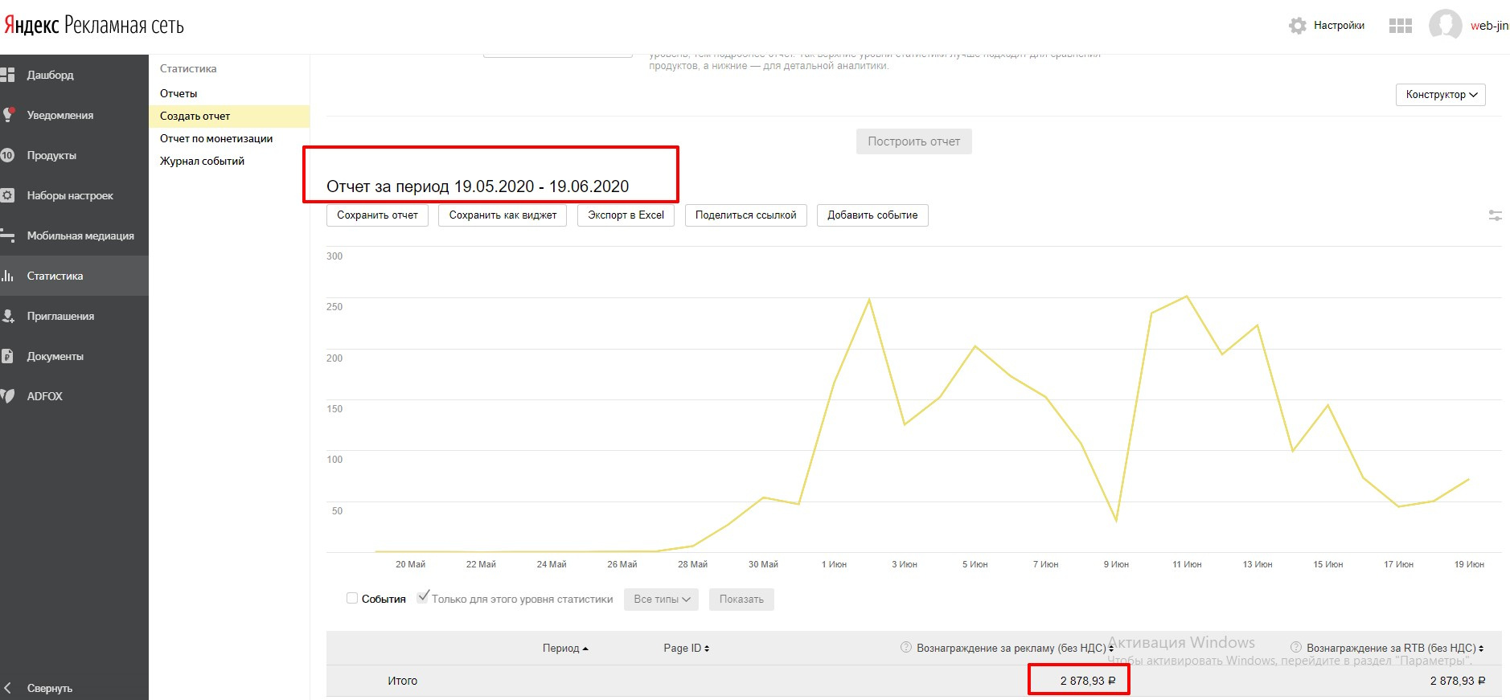
Task: Select Статистика in the dark sidebar
Action: (74, 276)
